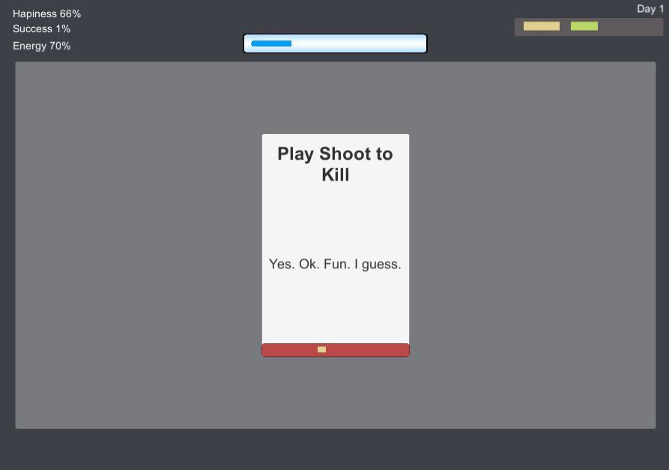669x470 pixels.
Task: Select the Play Shoot to Kill card title
Action: pyautogui.click(x=335, y=164)
